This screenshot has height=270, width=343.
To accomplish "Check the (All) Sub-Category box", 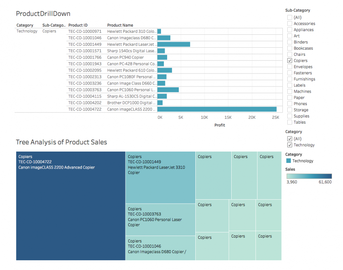I will point(289,17).
